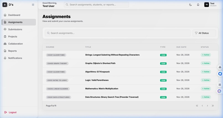Open Graphs: Dijkstra's Shortest Path assignment
Screen dimensions: 223x118
(100, 63)
